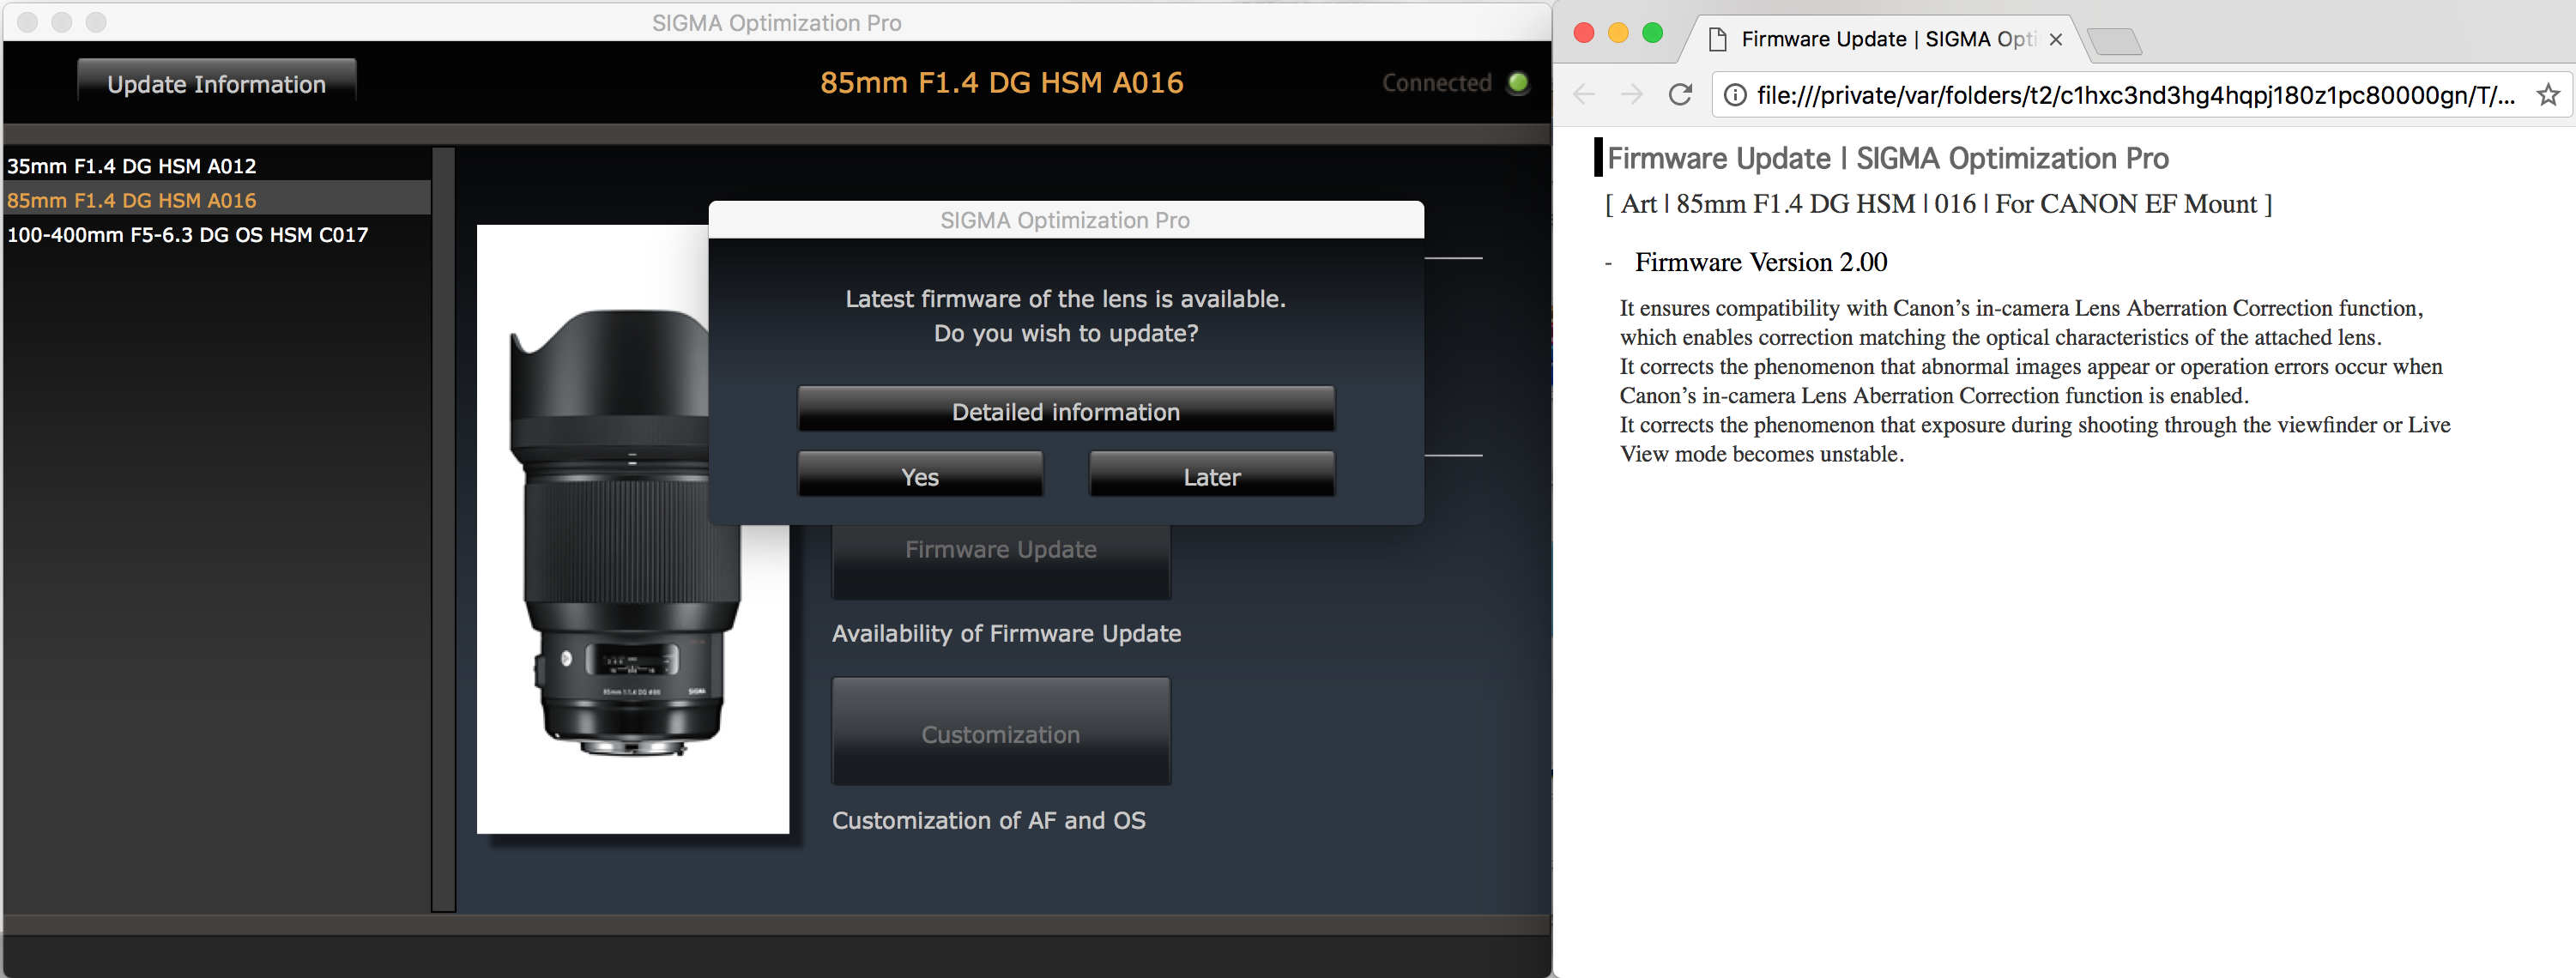Open a new browser tab
2576x978 pixels.
(2114, 41)
